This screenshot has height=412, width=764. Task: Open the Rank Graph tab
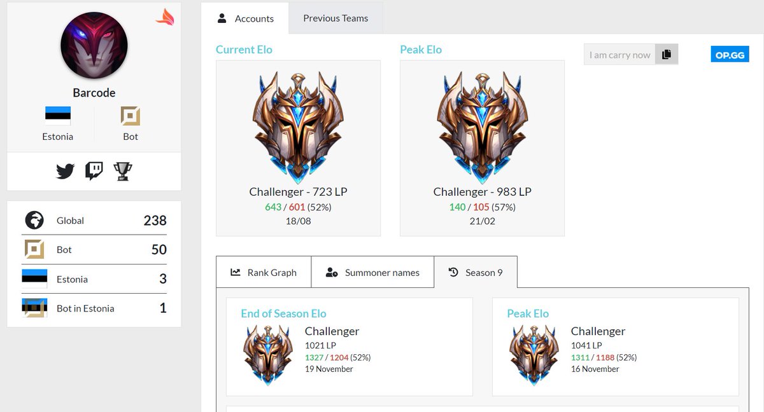(264, 272)
